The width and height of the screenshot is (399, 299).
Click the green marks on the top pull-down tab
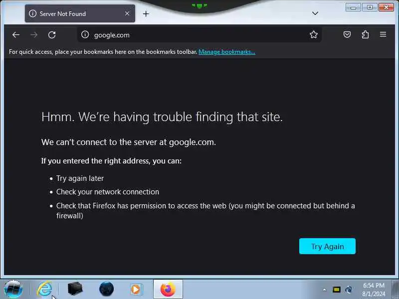click(x=199, y=5)
